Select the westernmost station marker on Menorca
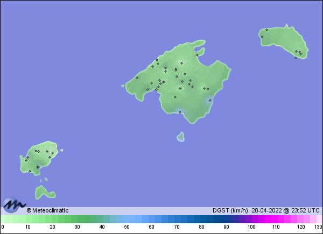This screenshot has height=234, width=323. coord(262,37)
